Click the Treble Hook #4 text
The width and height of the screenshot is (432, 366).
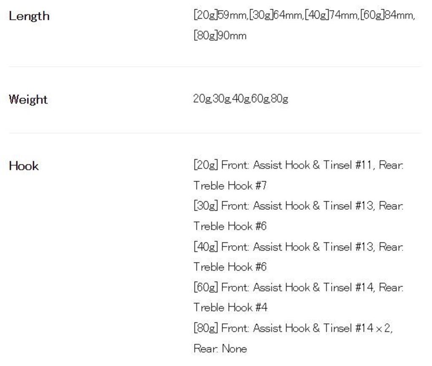(230, 308)
